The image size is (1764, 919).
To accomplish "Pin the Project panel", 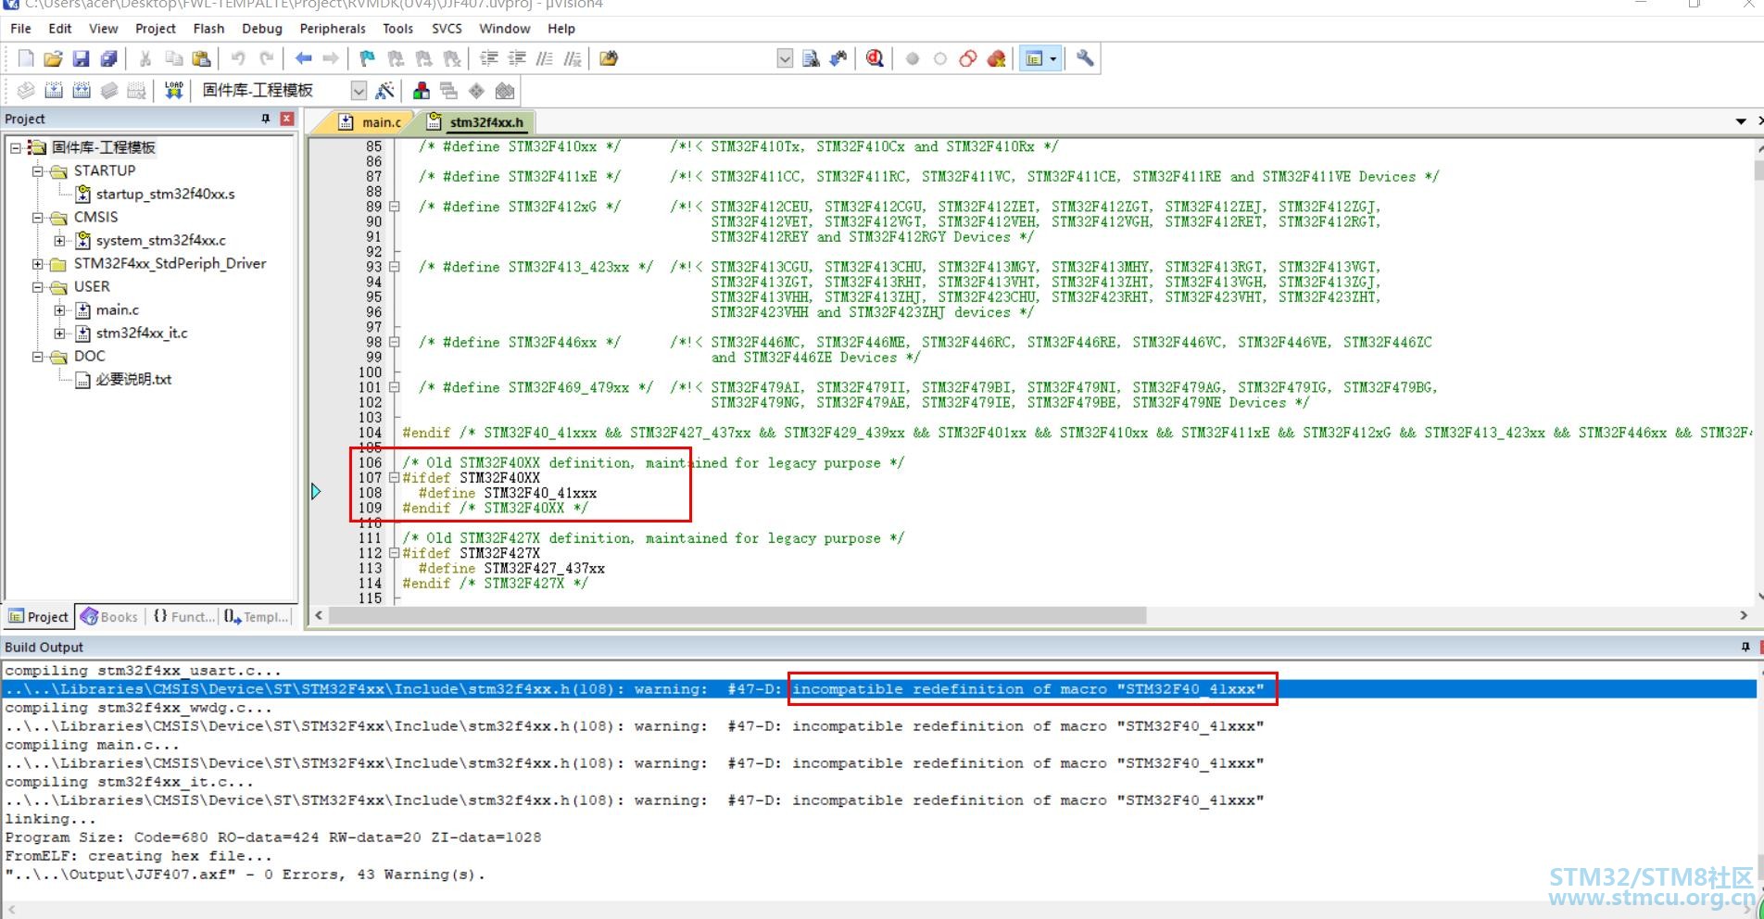I will [x=266, y=119].
